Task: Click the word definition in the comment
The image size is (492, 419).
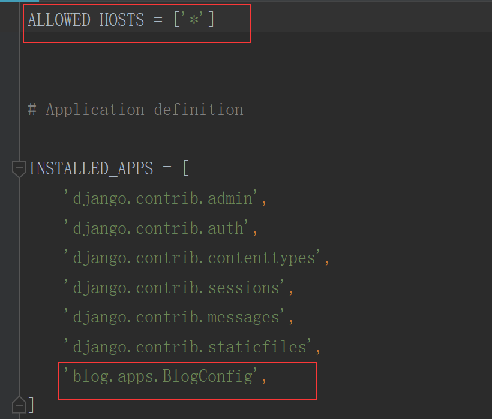Action: click(x=199, y=110)
